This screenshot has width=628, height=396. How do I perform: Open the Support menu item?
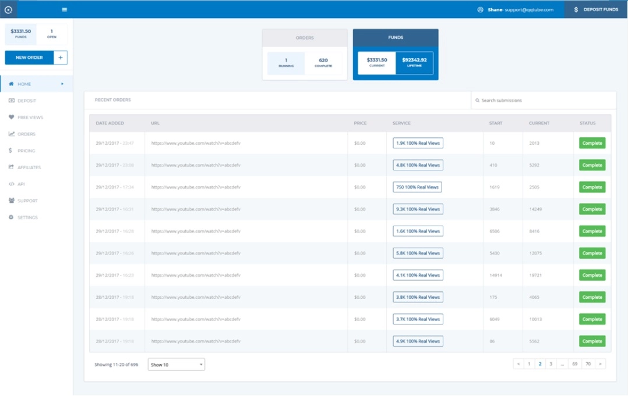click(37, 201)
